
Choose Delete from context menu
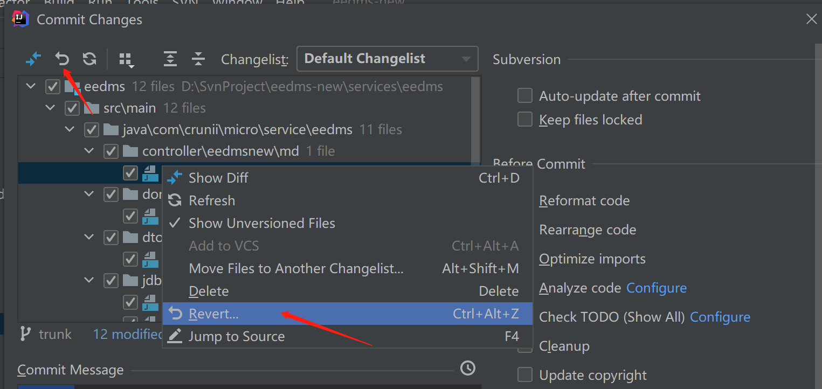348,291
